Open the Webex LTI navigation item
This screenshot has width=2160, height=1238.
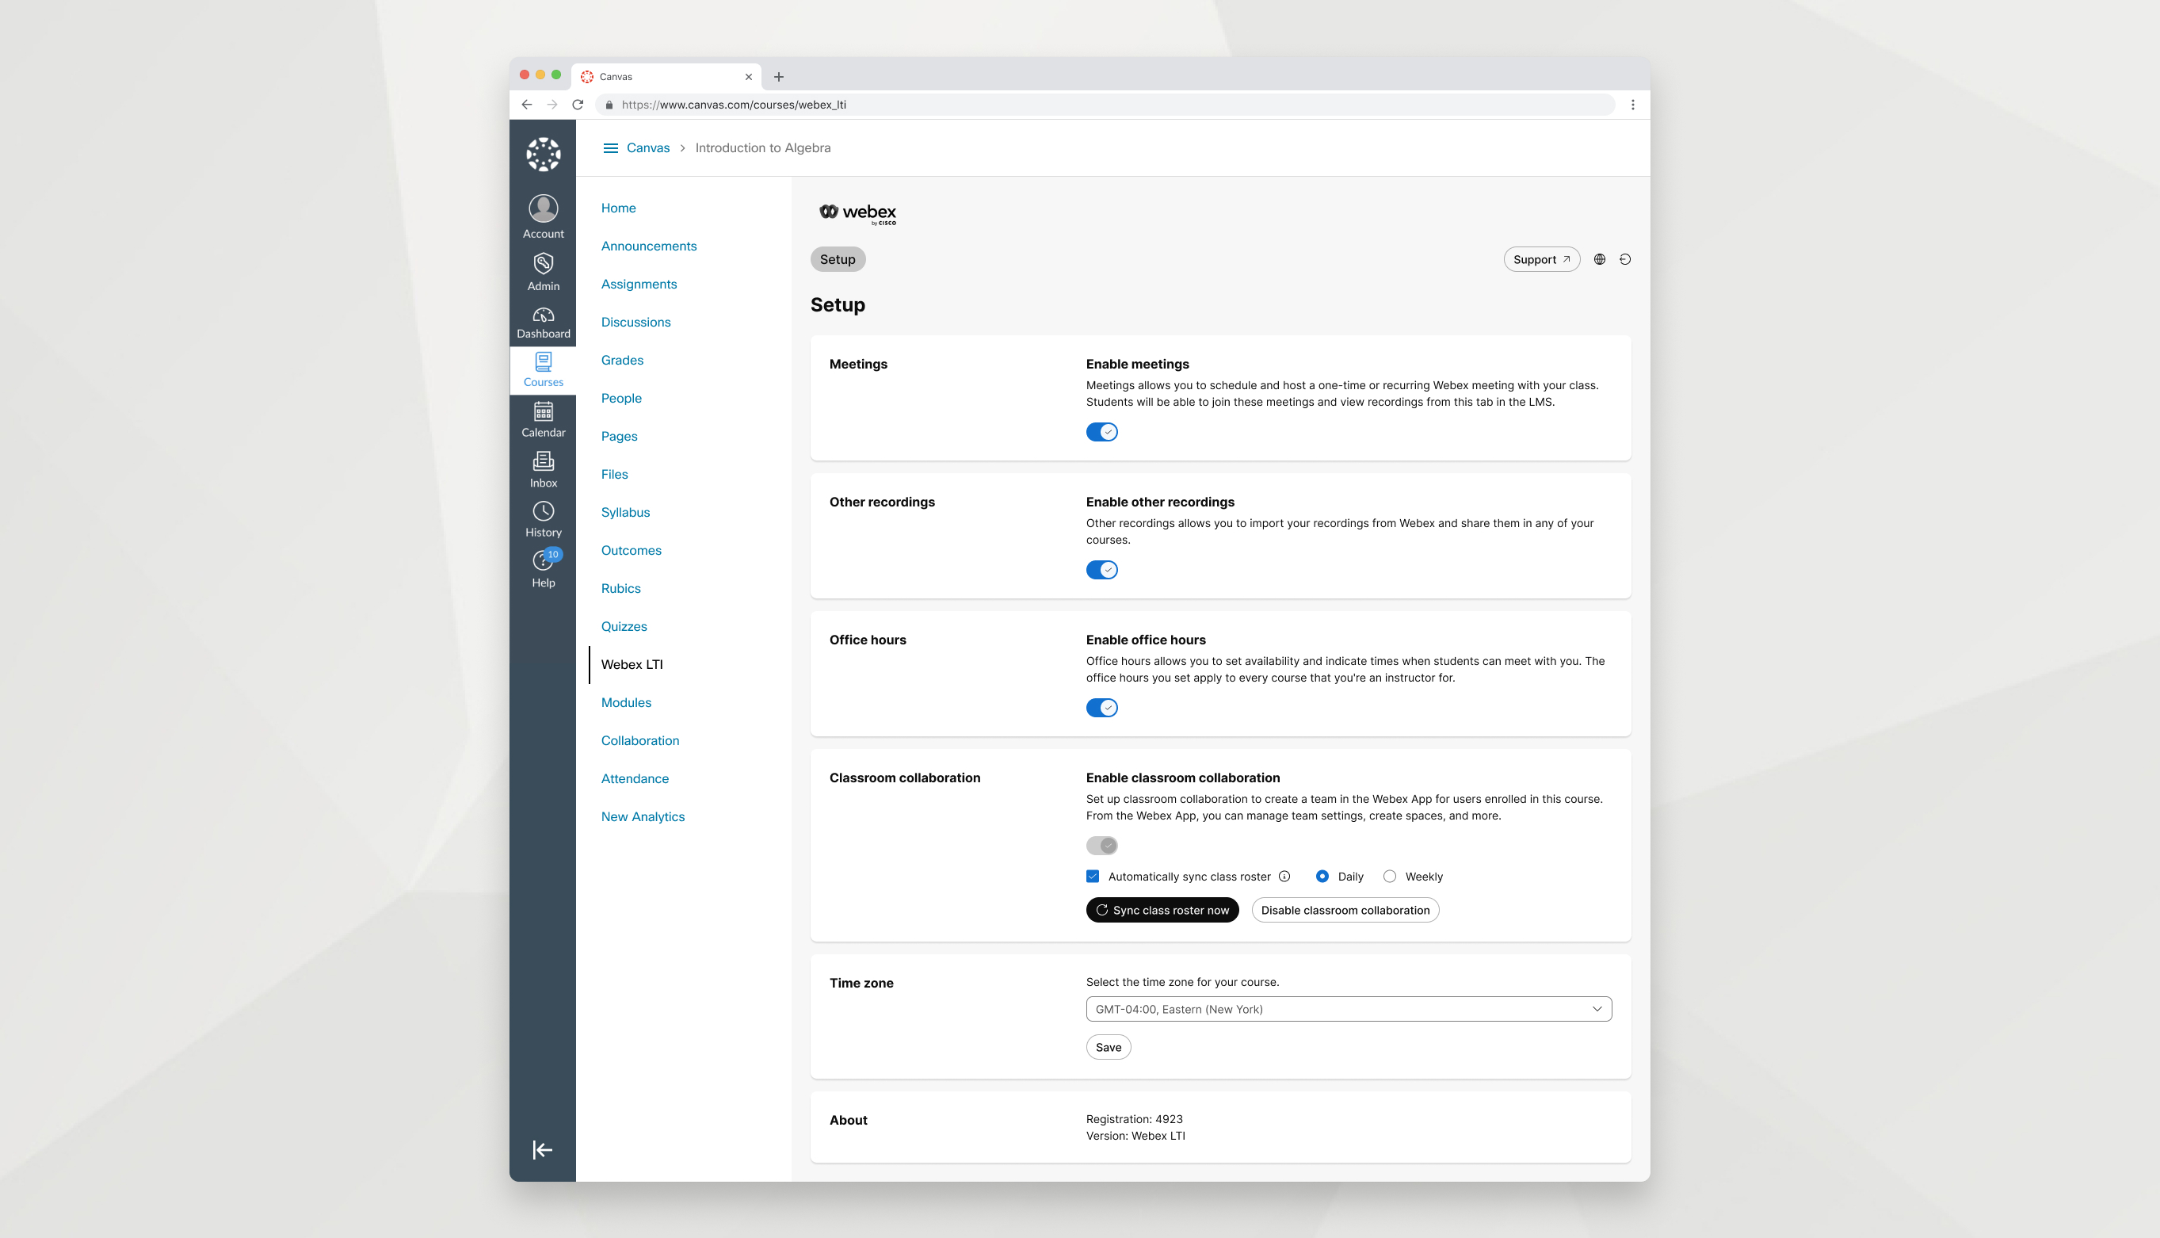point(631,663)
